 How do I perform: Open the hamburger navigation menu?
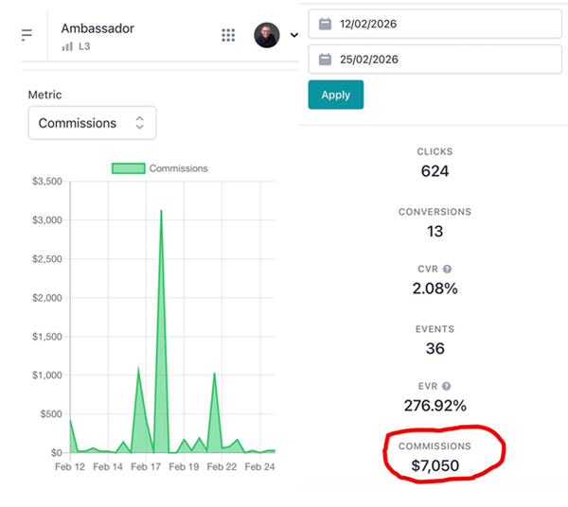pyautogui.click(x=27, y=35)
